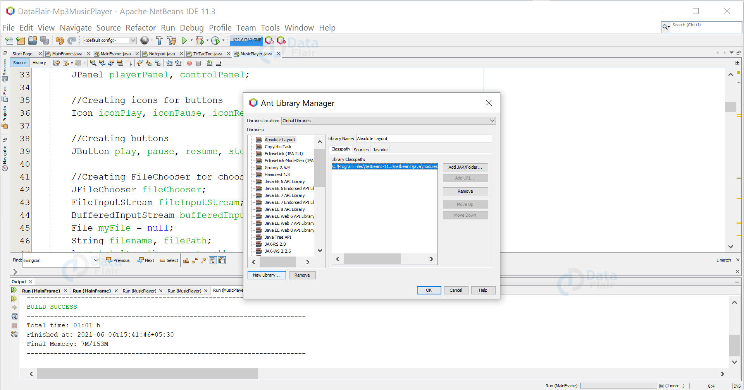Stop macro recording with the square icon
This screenshot has height=390, width=744.
(x=198, y=63)
